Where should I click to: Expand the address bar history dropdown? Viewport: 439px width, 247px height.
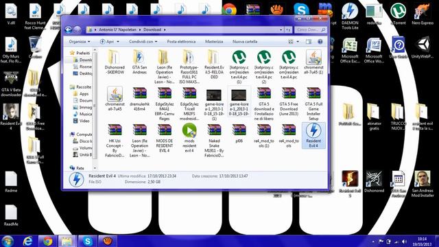click(281, 30)
